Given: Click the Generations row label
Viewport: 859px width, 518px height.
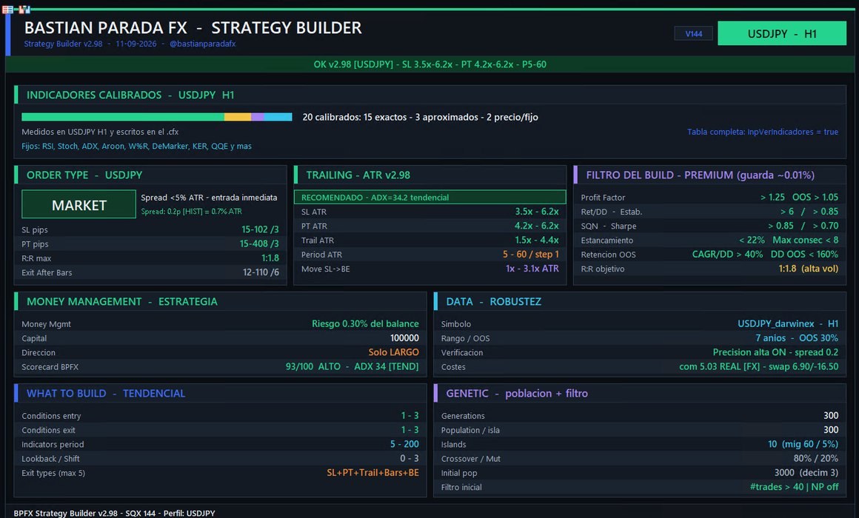Looking at the screenshot, I should (463, 416).
